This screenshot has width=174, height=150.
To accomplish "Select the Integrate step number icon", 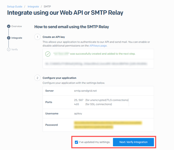I will (9, 38).
